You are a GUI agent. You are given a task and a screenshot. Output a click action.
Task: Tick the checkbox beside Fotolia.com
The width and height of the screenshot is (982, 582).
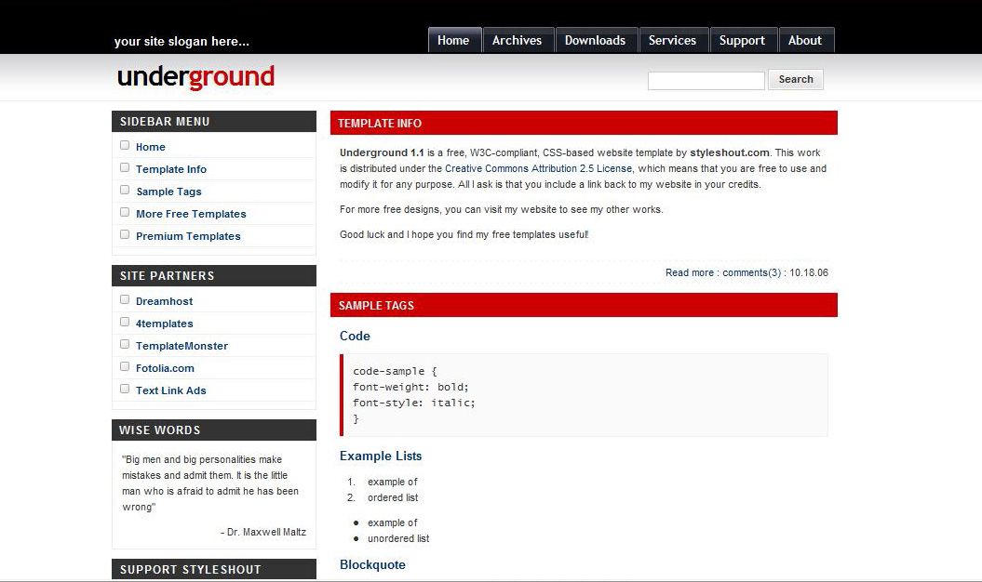[125, 366]
